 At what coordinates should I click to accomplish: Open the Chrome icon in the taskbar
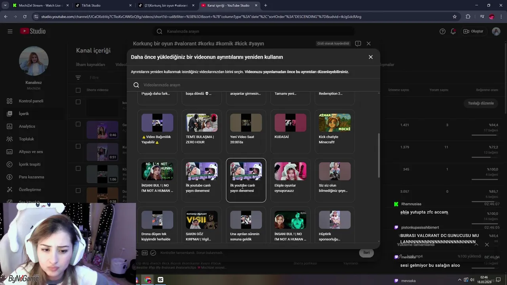coord(148,280)
